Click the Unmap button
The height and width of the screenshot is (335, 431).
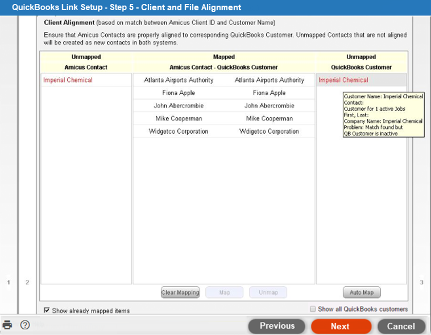[268, 292]
